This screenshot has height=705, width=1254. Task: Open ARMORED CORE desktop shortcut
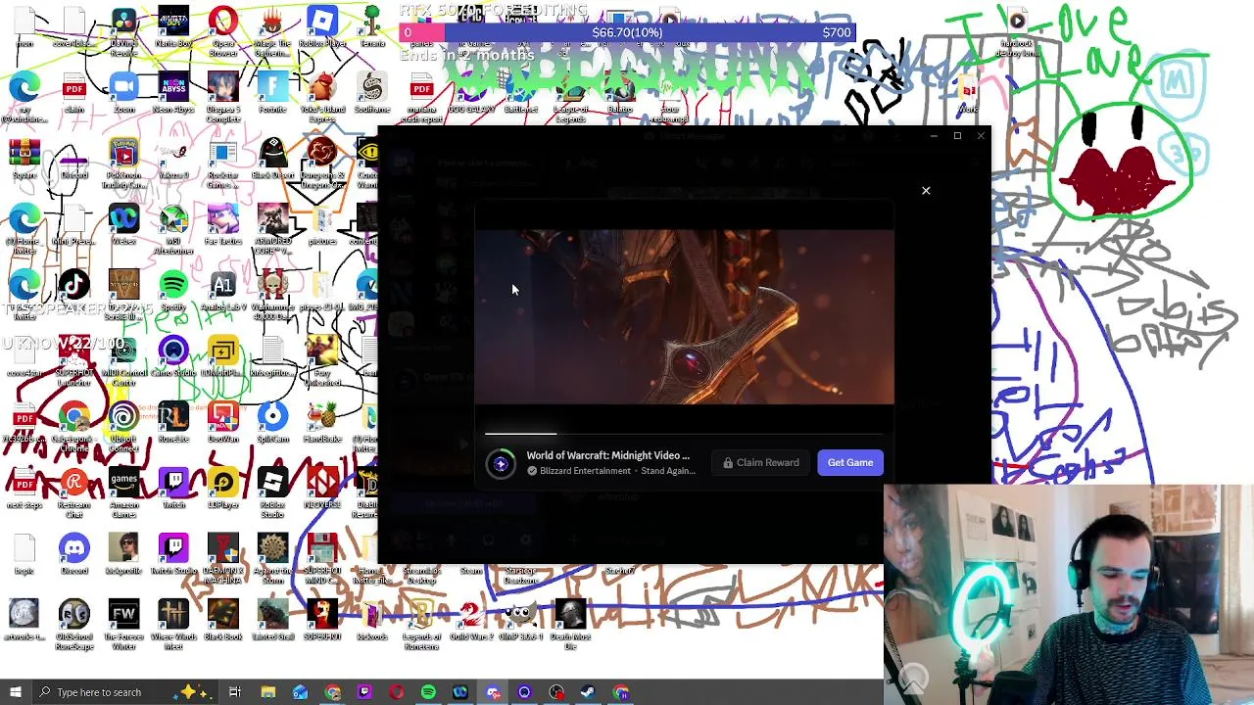(272, 229)
